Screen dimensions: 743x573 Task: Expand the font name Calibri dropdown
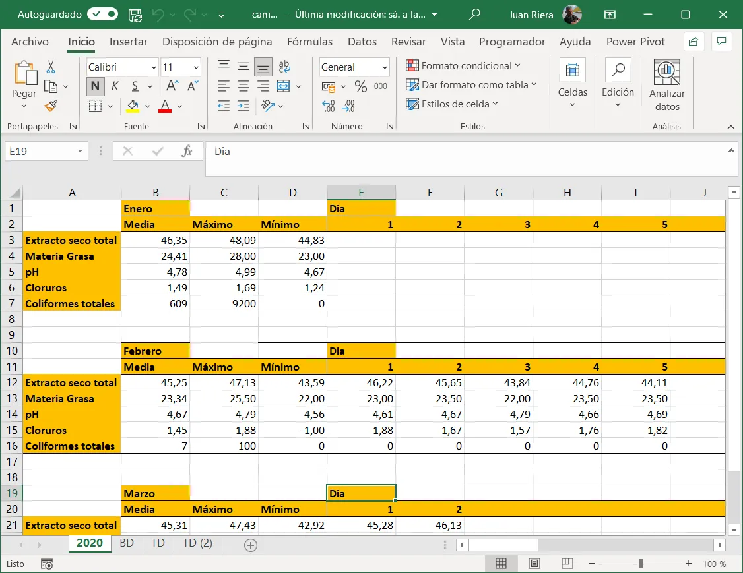154,67
